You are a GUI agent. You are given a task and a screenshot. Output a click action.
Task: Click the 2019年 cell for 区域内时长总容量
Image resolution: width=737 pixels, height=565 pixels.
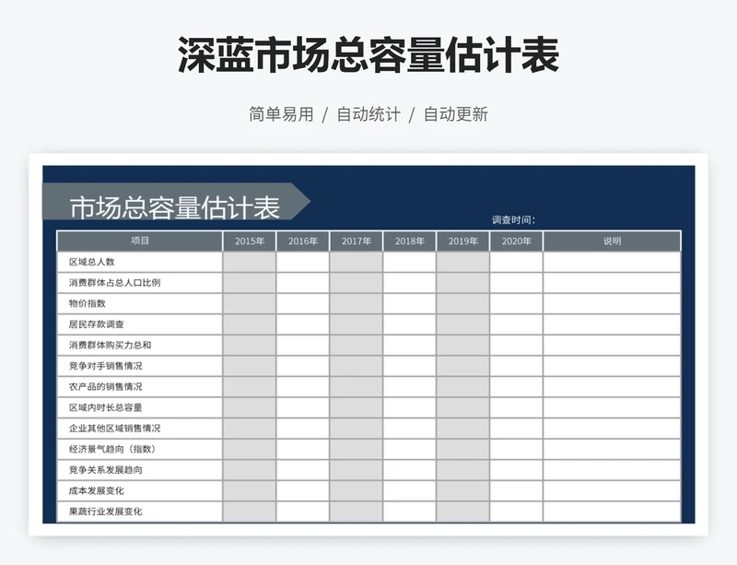click(x=463, y=407)
